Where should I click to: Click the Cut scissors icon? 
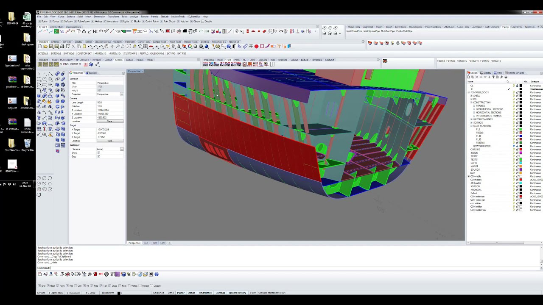pos(73,46)
